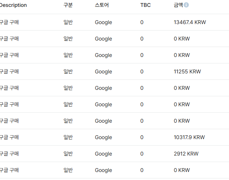Open the 11255 KRW amount cell

[187, 71]
